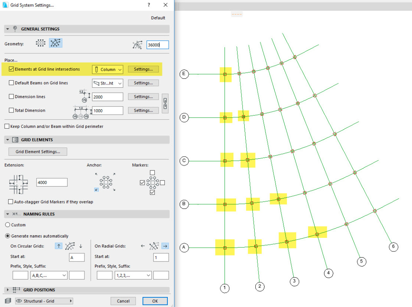Click the arc radius icon beside 36000 field
Viewport: 412px width, 307px height.
pos(138,44)
